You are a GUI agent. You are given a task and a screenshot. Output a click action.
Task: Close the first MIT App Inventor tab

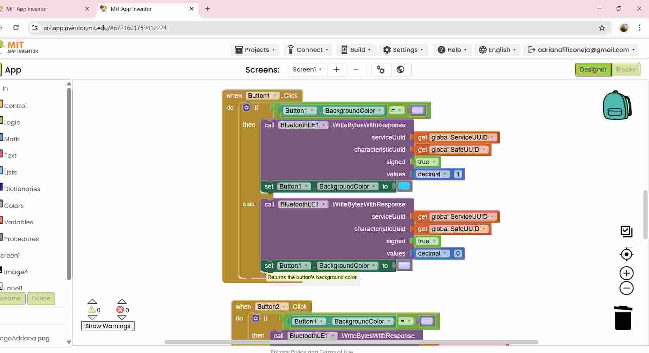87,9
